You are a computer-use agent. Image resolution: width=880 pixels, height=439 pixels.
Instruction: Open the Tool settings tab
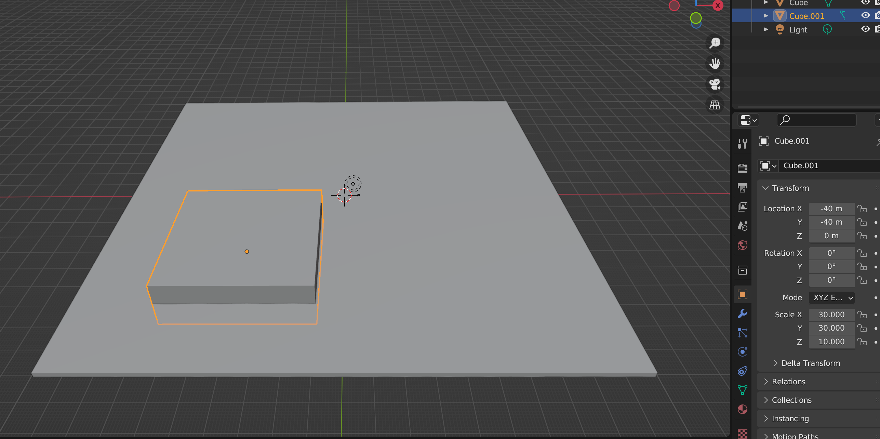743,144
